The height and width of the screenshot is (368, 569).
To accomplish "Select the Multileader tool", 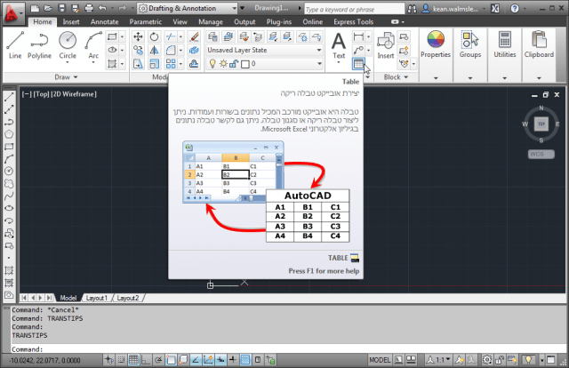I will tap(358, 50).
